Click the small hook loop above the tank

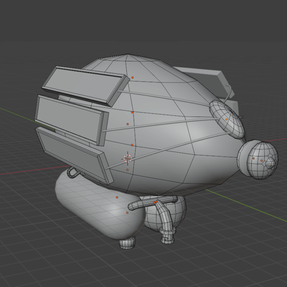72,173
